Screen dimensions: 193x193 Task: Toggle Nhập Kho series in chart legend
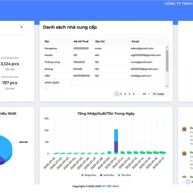coord(88,175)
